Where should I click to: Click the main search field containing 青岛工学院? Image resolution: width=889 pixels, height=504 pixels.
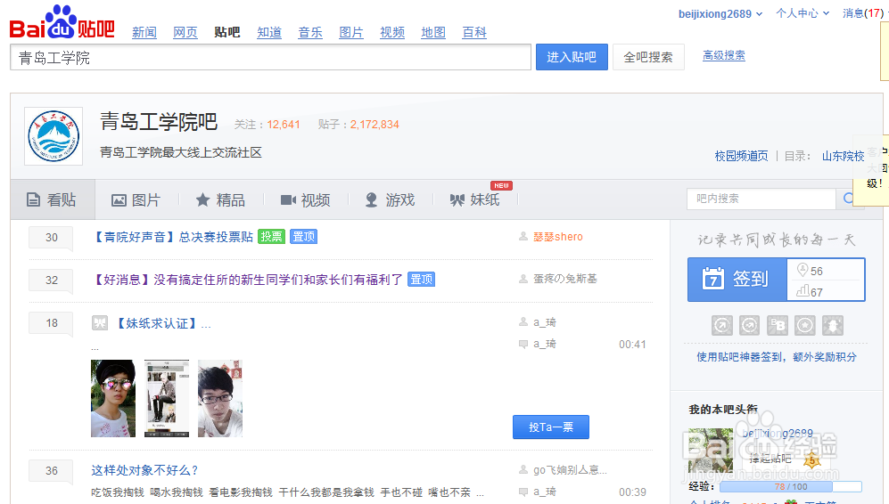tap(270, 57)
